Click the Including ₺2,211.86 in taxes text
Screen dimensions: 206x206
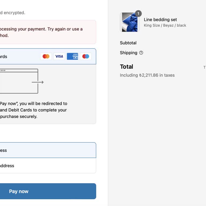pyautogui.click(x=147, y=75)
